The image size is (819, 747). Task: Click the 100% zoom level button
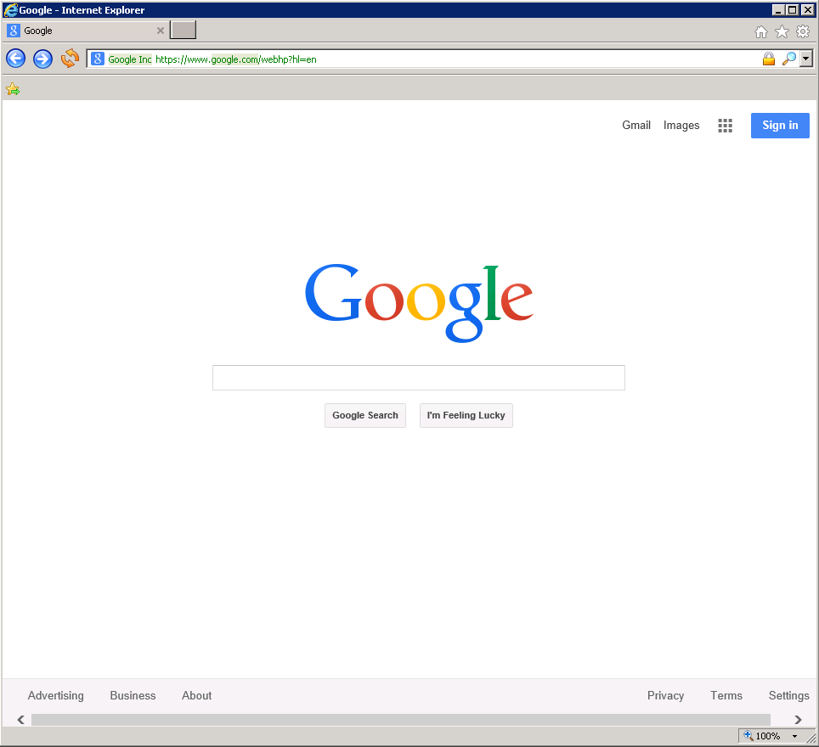pyautogui.click(x=763, y=735)
